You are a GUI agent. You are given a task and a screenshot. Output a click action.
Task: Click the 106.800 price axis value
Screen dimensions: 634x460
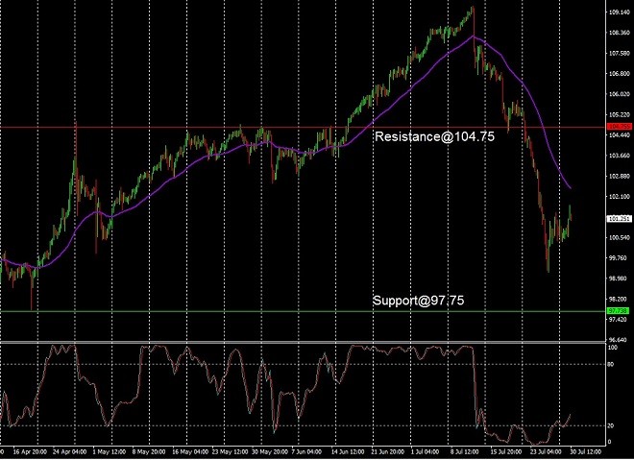[619, 74]
